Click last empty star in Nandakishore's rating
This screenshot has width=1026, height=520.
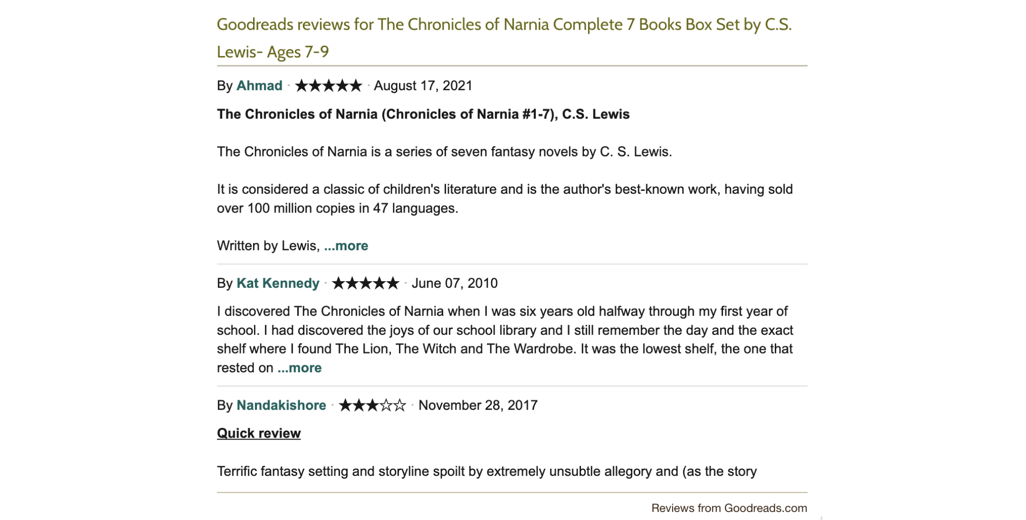coord(400,405)
